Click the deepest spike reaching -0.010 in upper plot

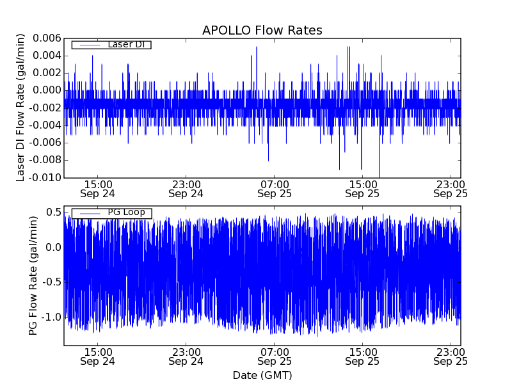(x=379, y=175)
